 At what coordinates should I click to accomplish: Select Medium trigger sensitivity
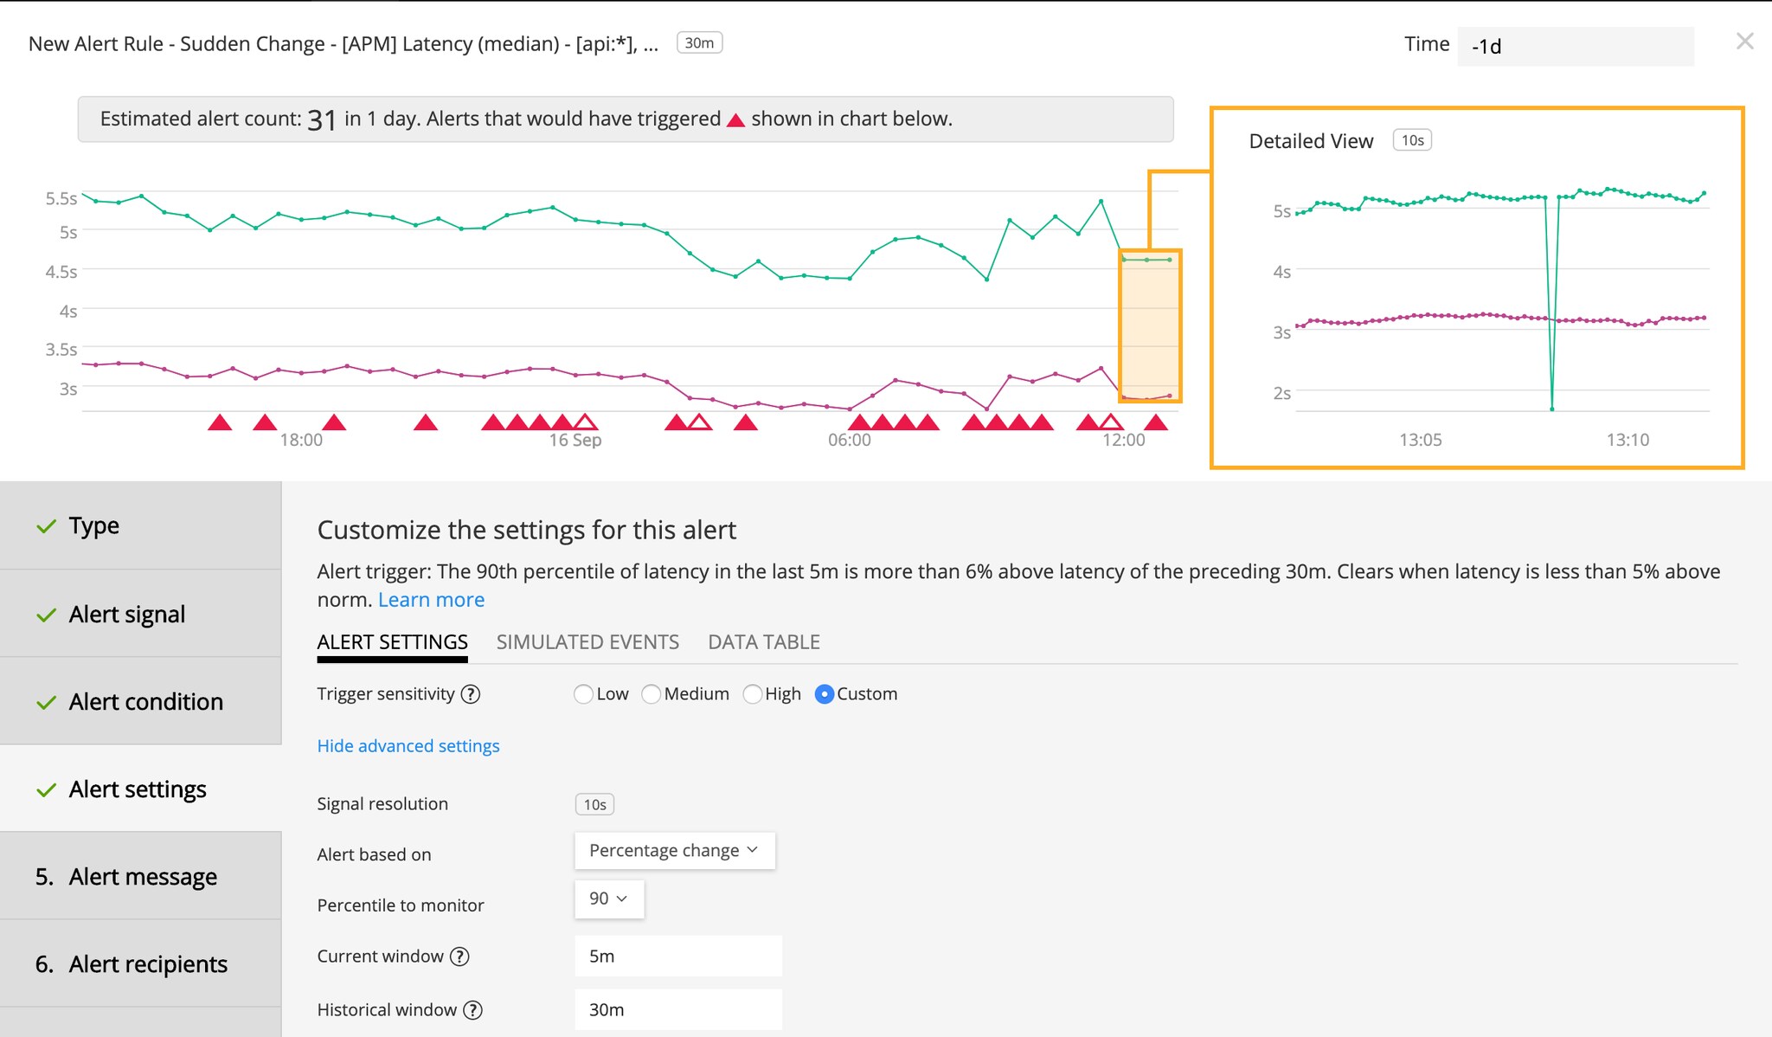(652, 694)
